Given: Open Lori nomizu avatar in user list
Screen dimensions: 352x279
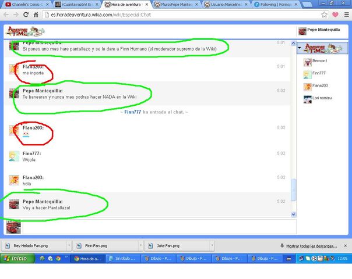Looking at the screenshot, I should point(308,99).
